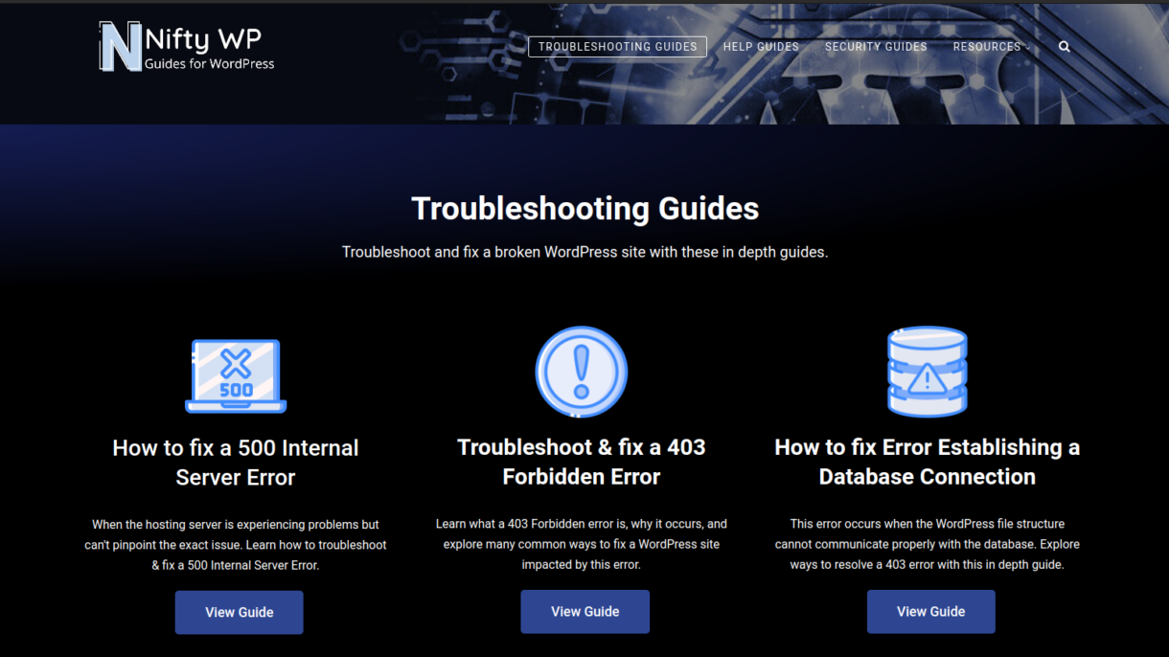The width and height of the screenshot is (1169, 657).
Task: Click the 500 Internal Server Error description text
Action: tap(236, 545)
